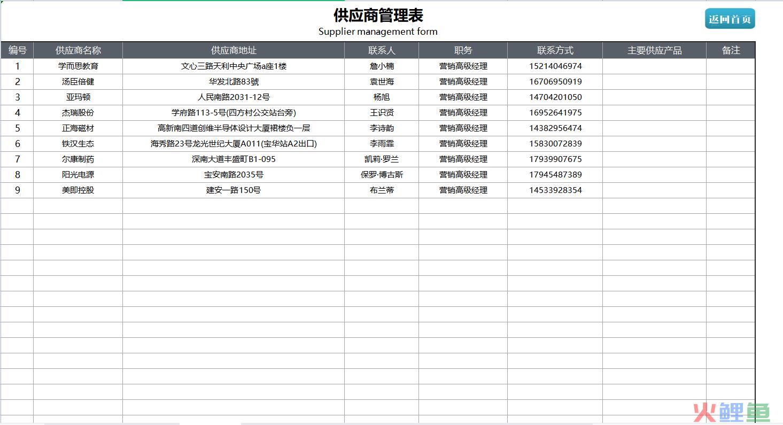The height and width of the screenshot is (425, 783).
Task: Select contact cell 袁世海
Action: [x=382, y=82]
